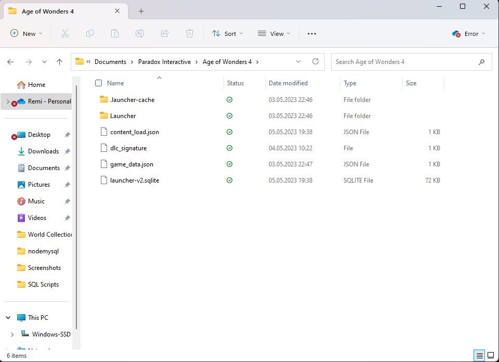Click the Search Age of Wonders 4 field
This screenshot has width=499, height=362.
click(x=412, y=62)
